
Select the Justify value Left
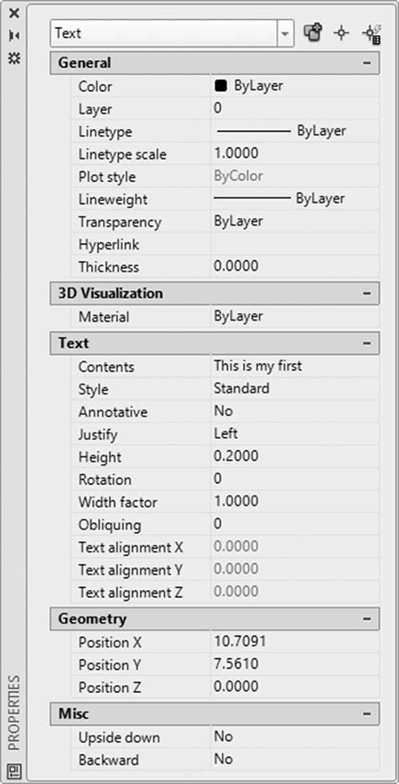(295, 434)
